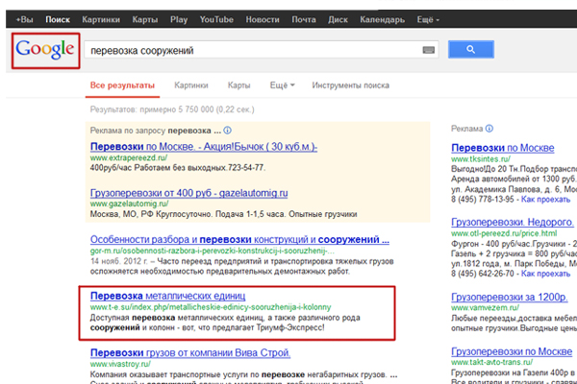
Task: Click the info icon next to 'Реклама по запросу перевозка'
Action: (227, 131)
